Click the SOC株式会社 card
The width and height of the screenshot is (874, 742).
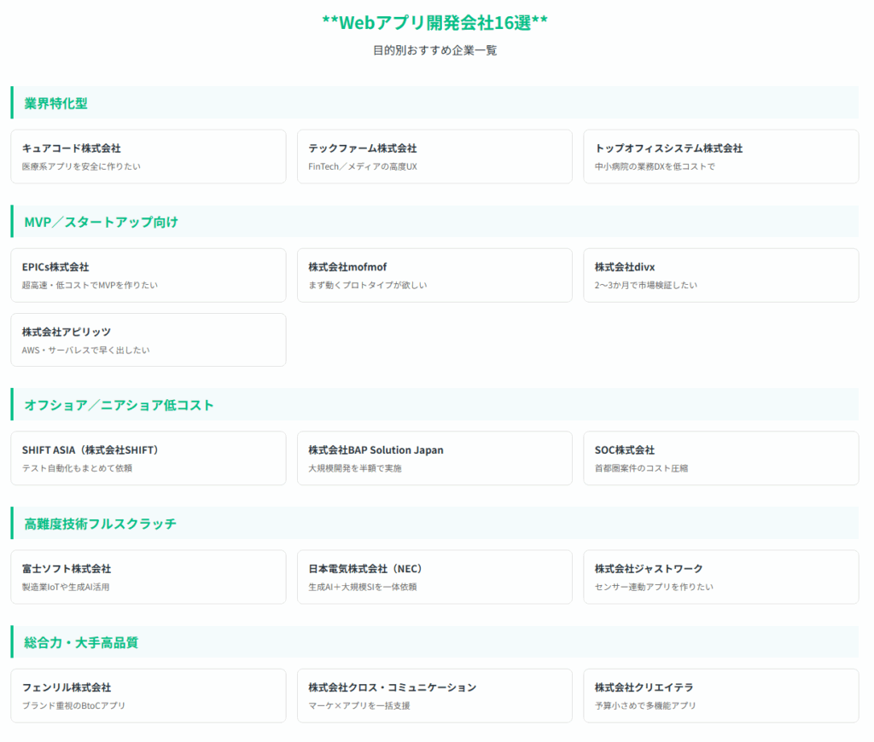pos(720,458)
